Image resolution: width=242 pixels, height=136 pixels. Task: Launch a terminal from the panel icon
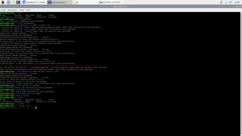pos(18,2)
